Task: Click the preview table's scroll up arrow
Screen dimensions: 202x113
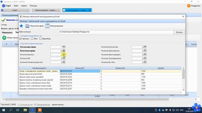Action: pyautogui.click(x=183, y=68)
